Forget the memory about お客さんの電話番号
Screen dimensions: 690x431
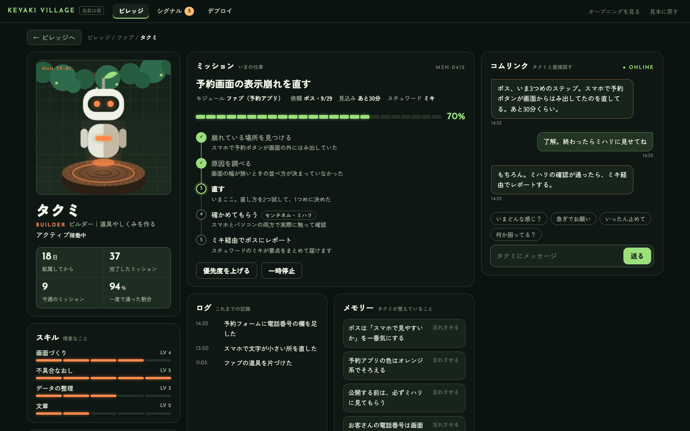tap(446, 425)
